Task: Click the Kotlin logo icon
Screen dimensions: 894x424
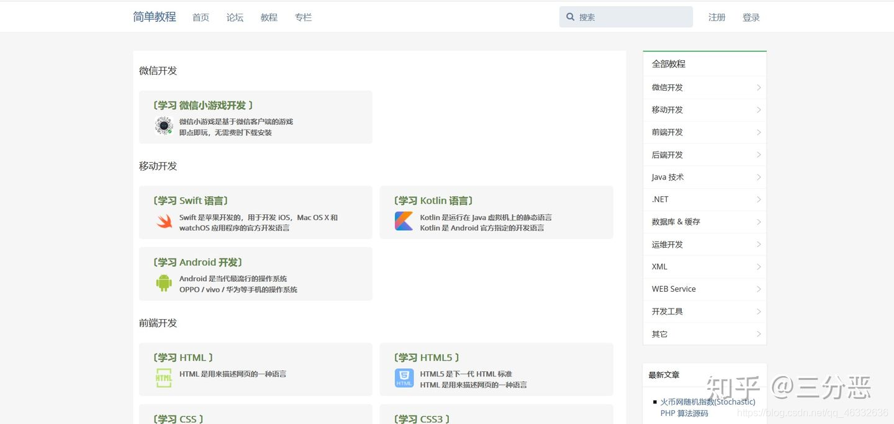Action: point(404,221)
